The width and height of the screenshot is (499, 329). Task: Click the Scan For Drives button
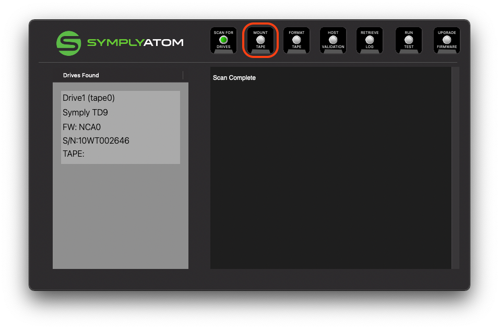[223, 40]
